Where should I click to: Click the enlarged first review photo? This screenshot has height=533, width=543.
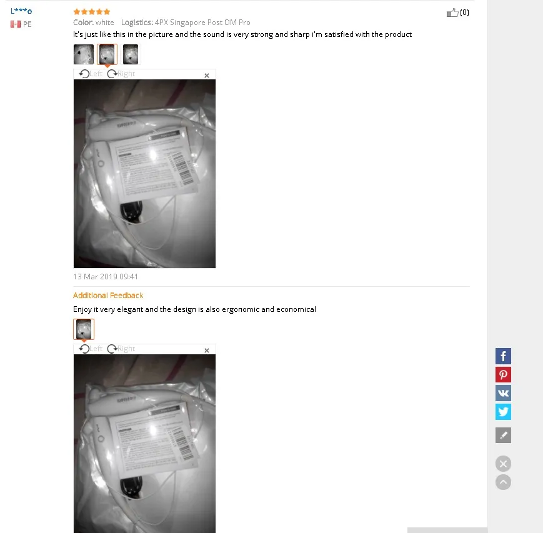pos(144,174)
